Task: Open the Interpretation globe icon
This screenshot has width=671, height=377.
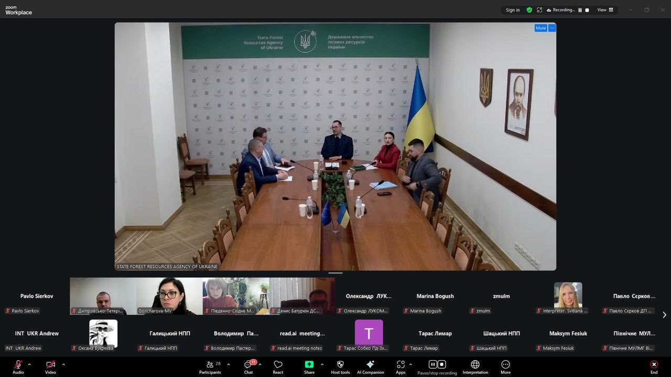Action: point(475,365)
